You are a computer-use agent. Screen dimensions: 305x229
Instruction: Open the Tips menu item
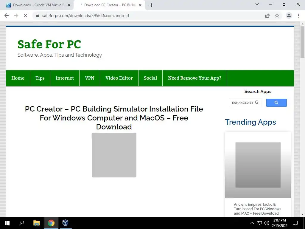[x=40, y=78]
